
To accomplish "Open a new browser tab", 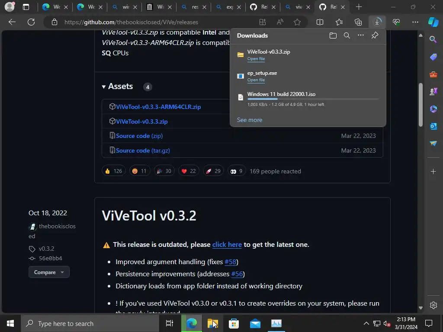I will click(359, 7).
